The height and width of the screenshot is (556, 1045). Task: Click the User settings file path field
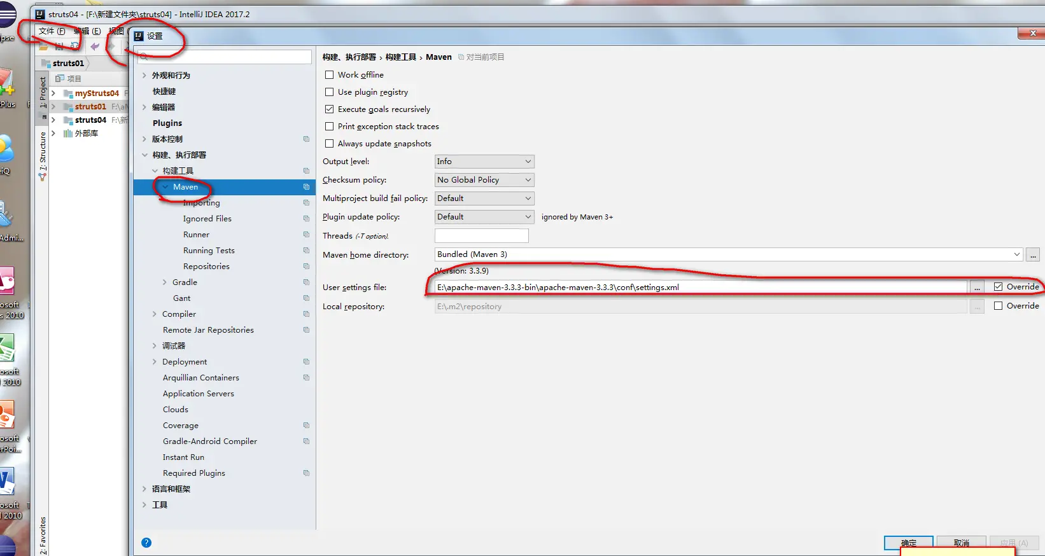pyautogui.click(x=701, y=287)
